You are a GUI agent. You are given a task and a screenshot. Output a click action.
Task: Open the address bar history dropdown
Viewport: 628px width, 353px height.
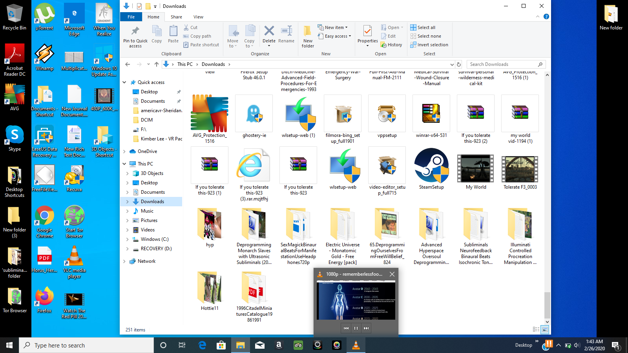click(x=452, y=64)
